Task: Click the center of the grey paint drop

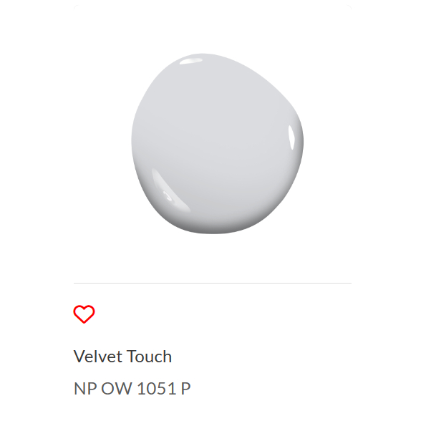Action: [x=217, y=144]
